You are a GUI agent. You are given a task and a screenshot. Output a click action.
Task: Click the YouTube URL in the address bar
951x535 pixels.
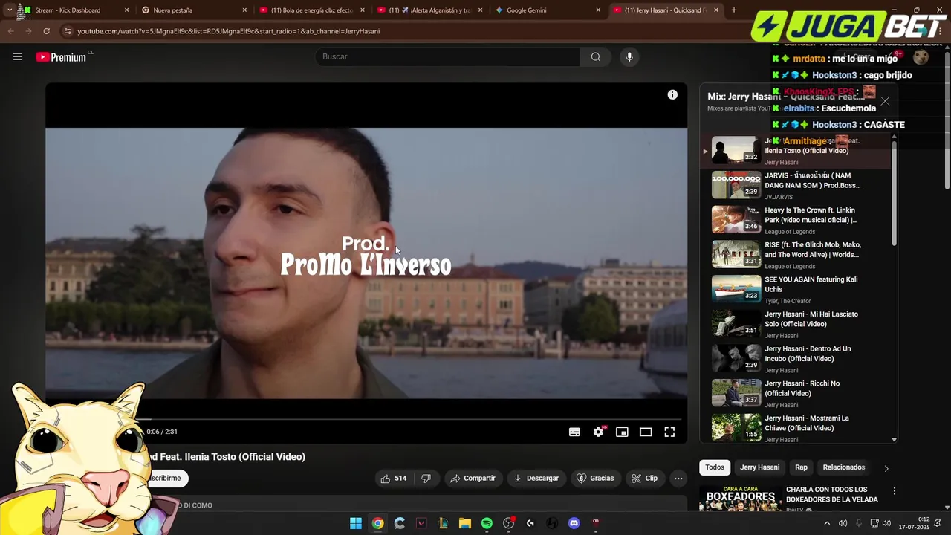tap(228, 31)
